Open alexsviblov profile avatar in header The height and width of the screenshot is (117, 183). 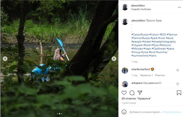(125, 7)
